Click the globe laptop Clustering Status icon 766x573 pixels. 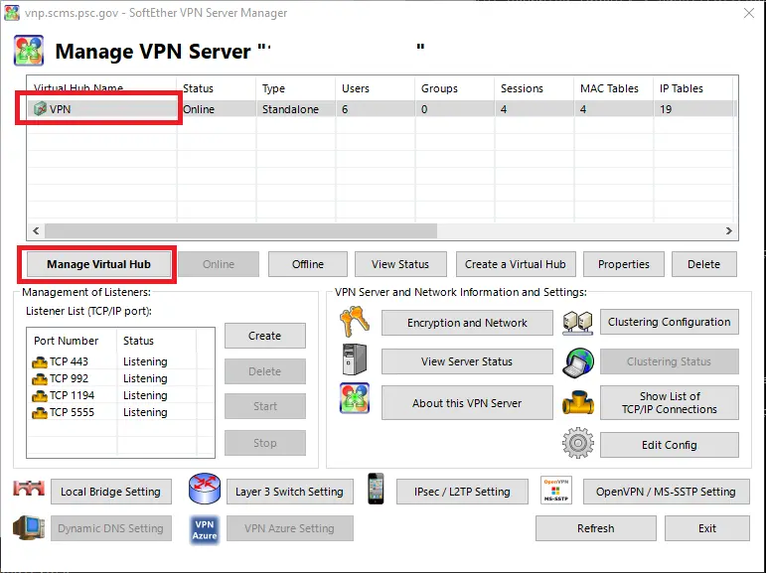point(578,361)
